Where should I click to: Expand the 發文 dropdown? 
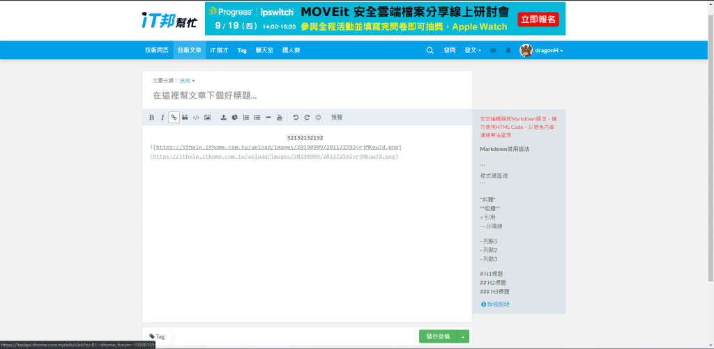[x=473, y=51]
